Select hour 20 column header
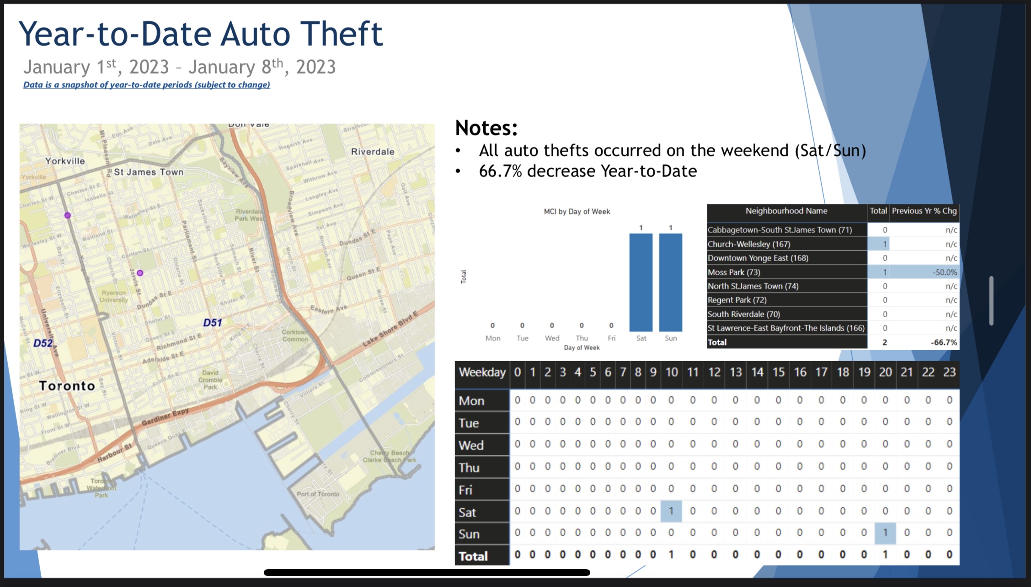The width and height of the screenshot is (1031, 587). click(x=885, y=372)
